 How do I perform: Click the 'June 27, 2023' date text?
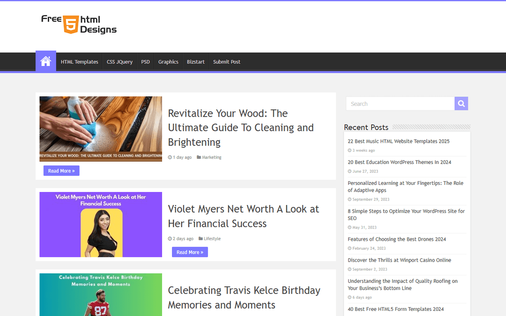point(365,171)
